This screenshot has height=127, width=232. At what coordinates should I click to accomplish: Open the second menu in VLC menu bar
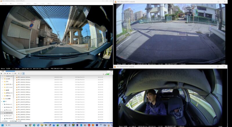[10, 3]
